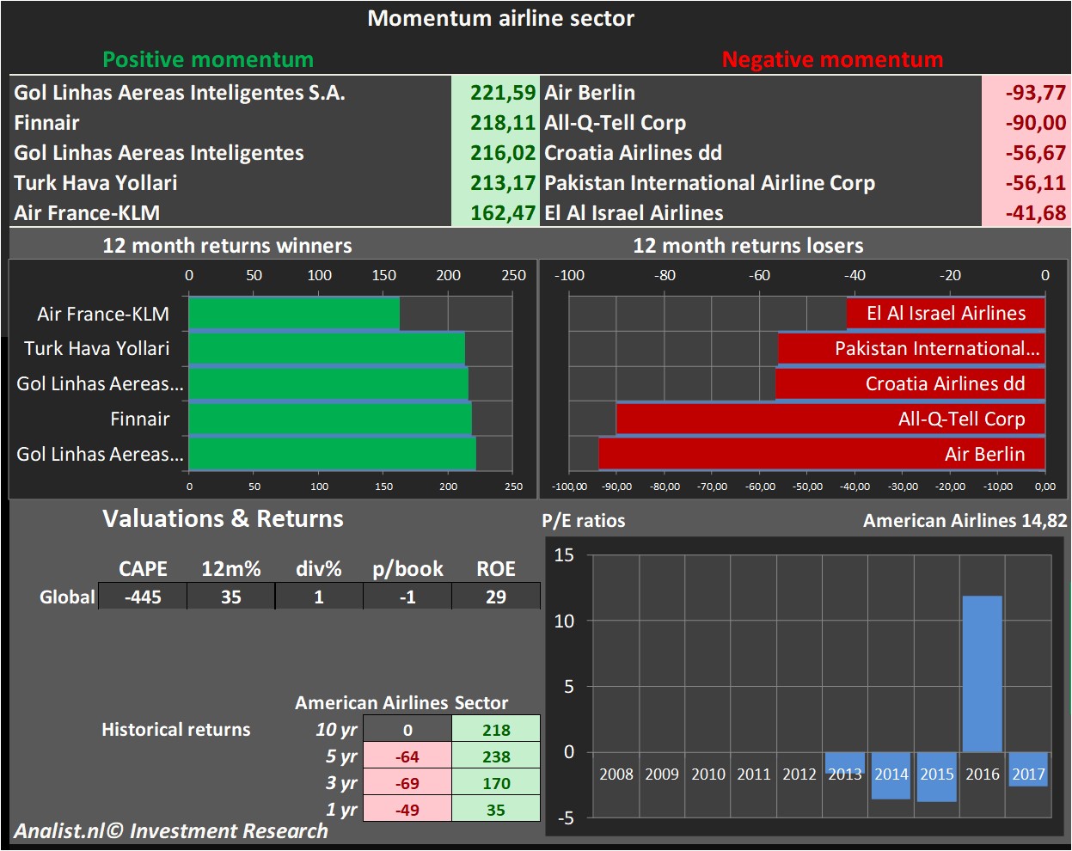Click the "10 yr" row label
This screenshot has height=851, width=1072.
336,730
